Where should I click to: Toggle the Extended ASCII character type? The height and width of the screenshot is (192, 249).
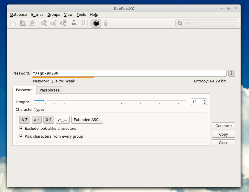click(x=87, y=120)
